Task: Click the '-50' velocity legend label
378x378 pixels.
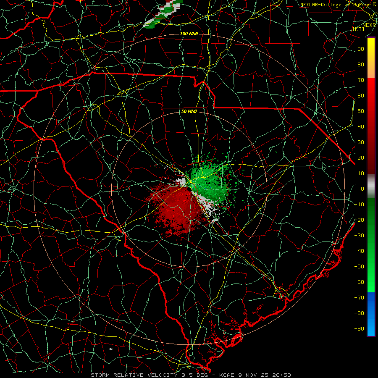Action: coord(359,267)
